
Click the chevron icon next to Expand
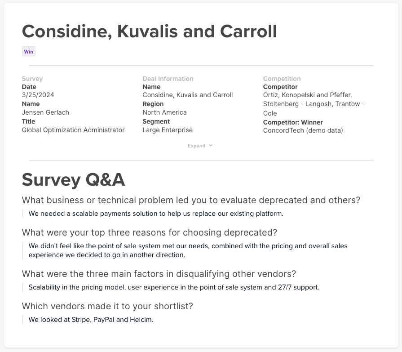[210, 145]
